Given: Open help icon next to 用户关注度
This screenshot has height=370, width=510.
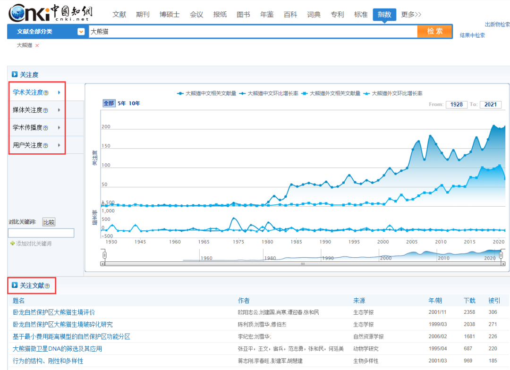Looking at the screenshot, I should tap(46, 146).
